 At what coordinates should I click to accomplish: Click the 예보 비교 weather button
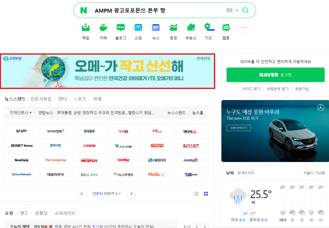click(x=246, y=173)
